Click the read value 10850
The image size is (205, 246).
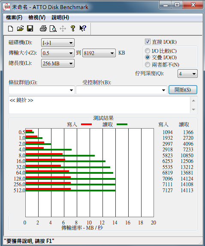187,156
